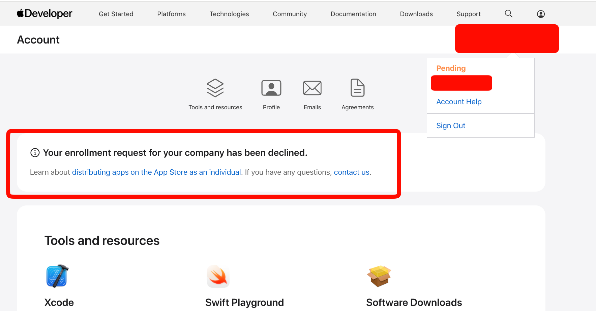The image size is (596, 311).
Task: Go to the Platforms menu
Action: click(171, 14)
